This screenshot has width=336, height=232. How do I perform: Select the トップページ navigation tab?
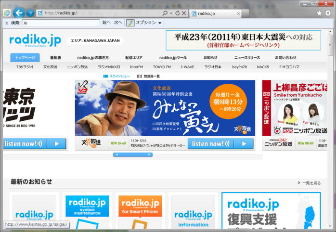(x=25, y=58)
